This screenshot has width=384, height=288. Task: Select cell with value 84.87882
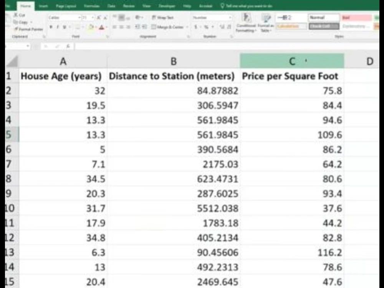[174, 91]
